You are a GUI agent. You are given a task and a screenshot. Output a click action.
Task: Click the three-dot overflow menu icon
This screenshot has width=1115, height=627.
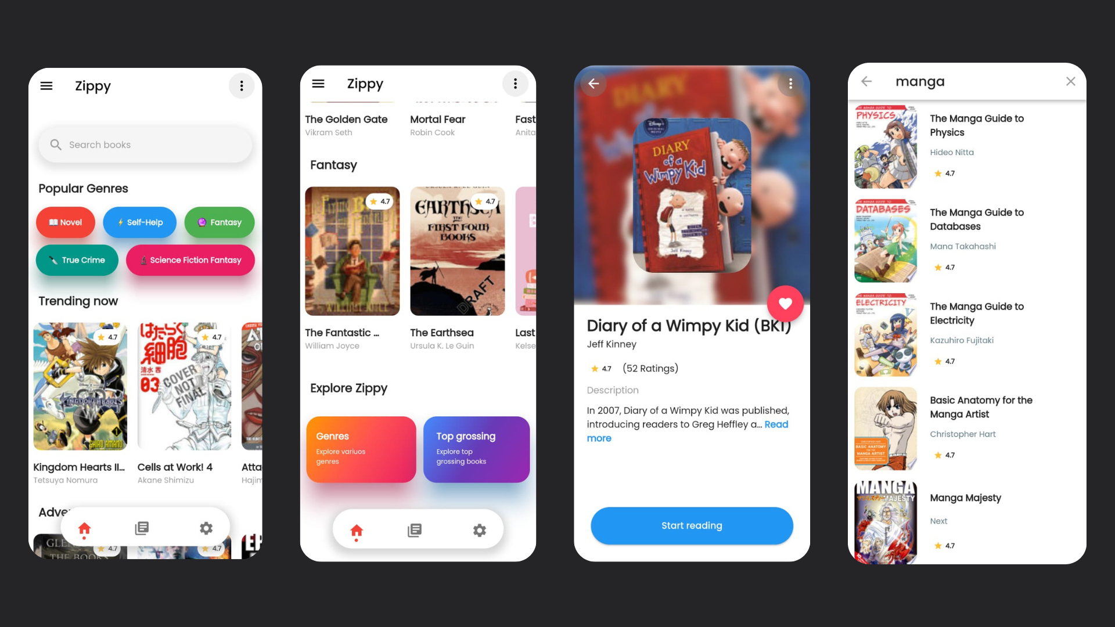[241, 86]
